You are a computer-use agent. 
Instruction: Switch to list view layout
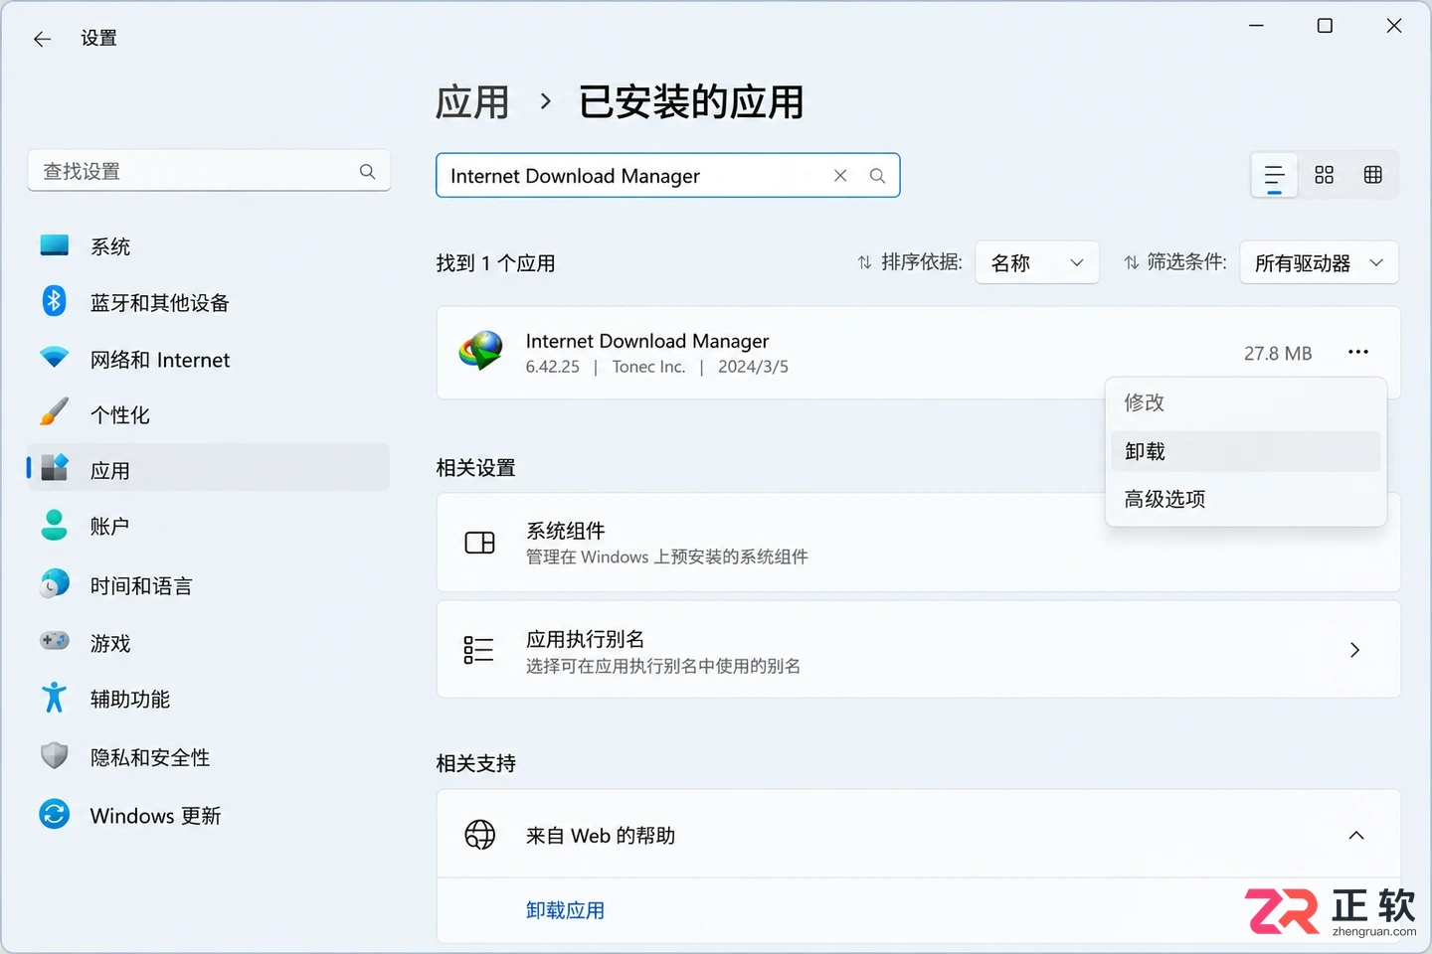point(1274,175)
